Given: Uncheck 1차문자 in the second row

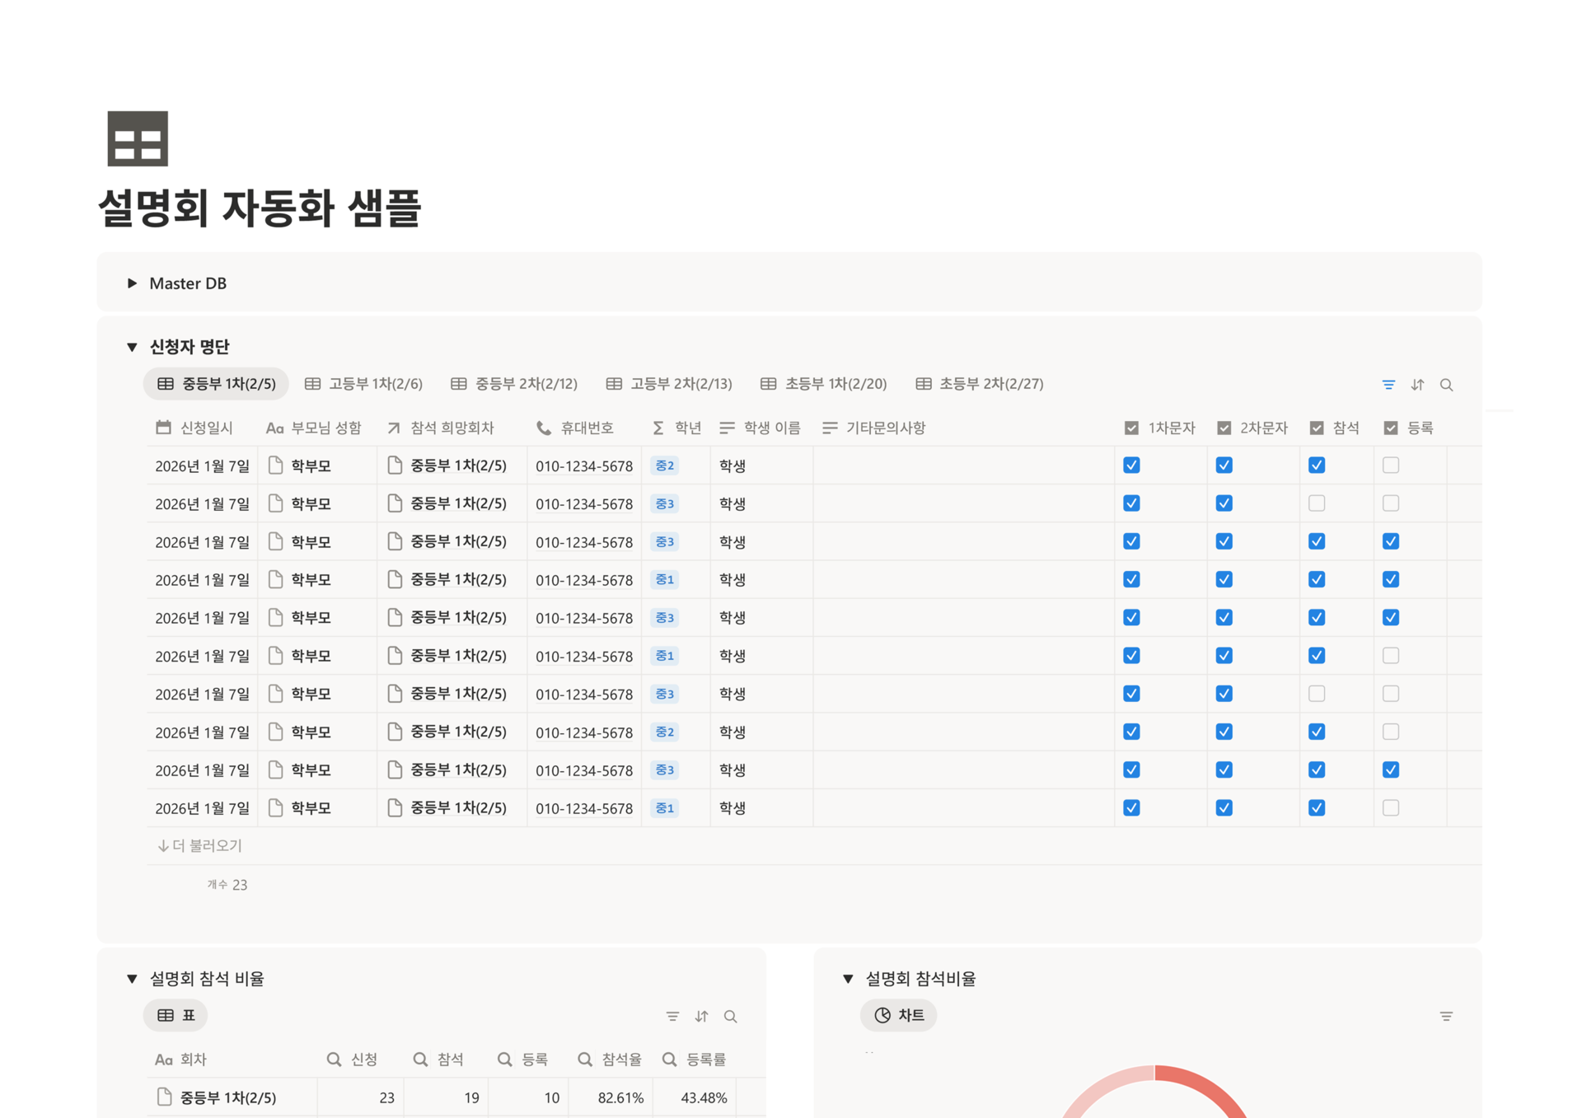Looking at the screenshot, I should click(x=1130, y=503).
